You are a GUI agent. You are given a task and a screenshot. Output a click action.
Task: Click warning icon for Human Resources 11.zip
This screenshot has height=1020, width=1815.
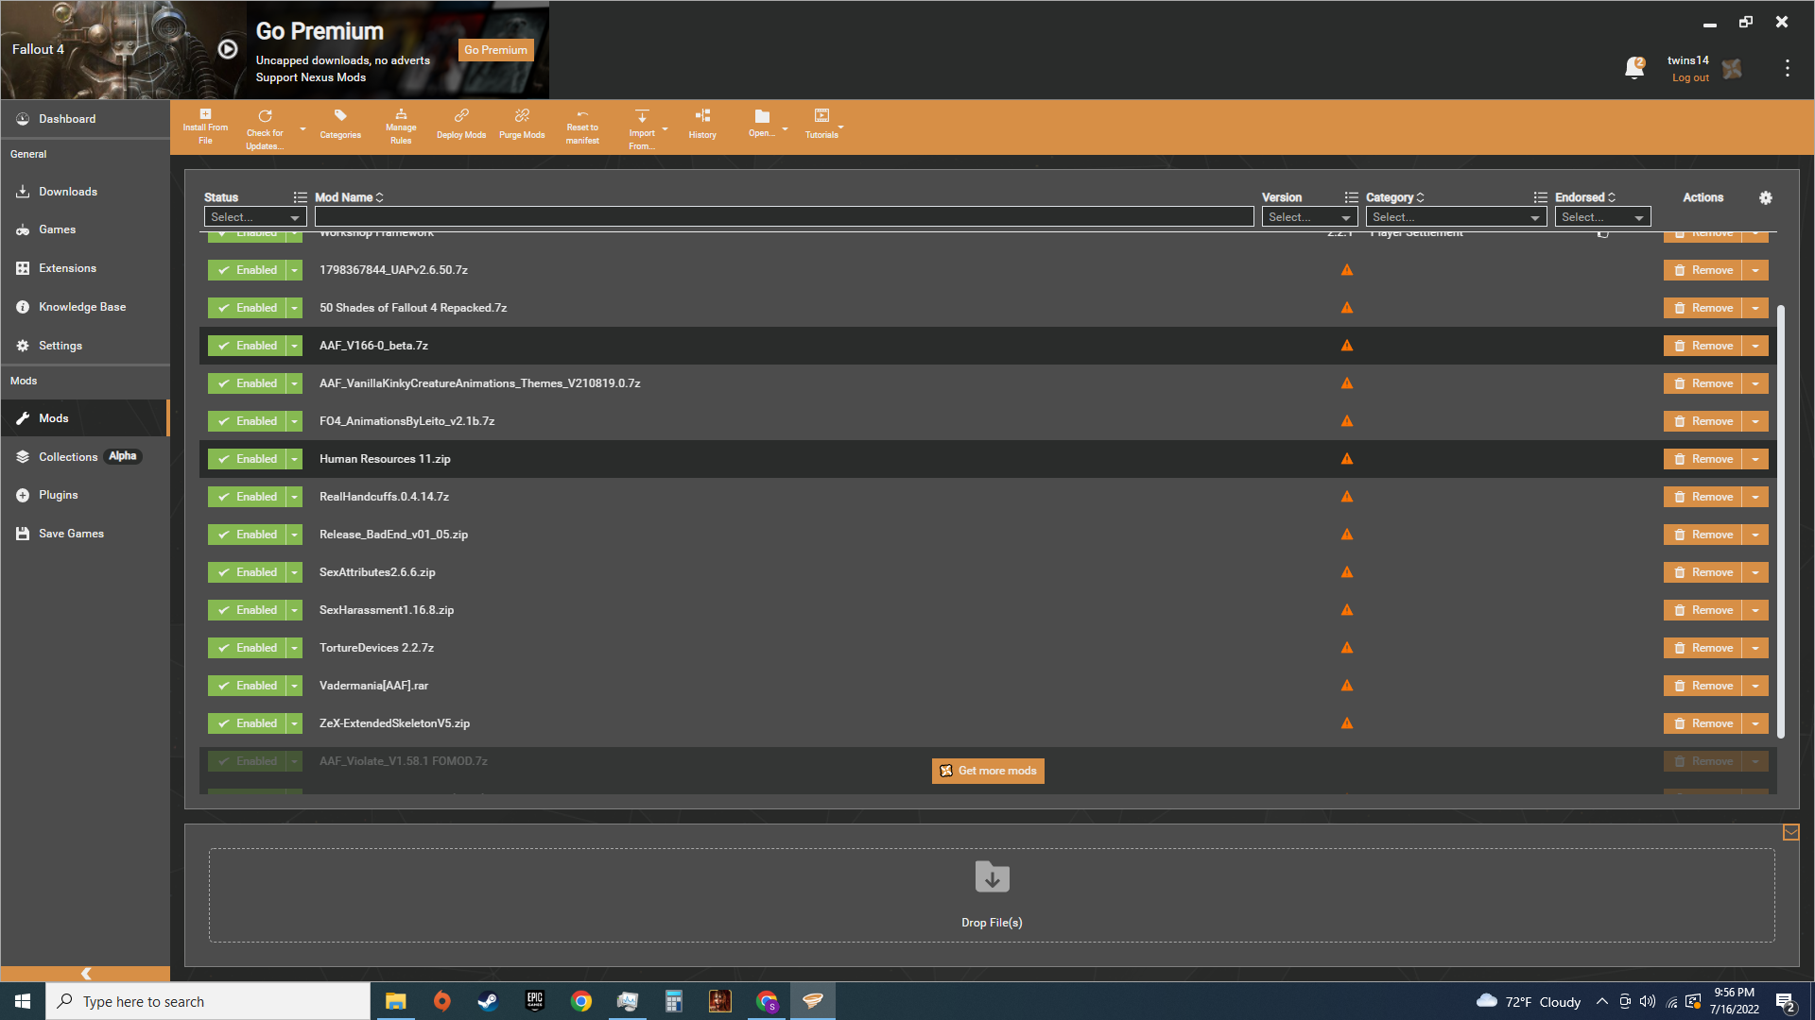point(1347,459)
